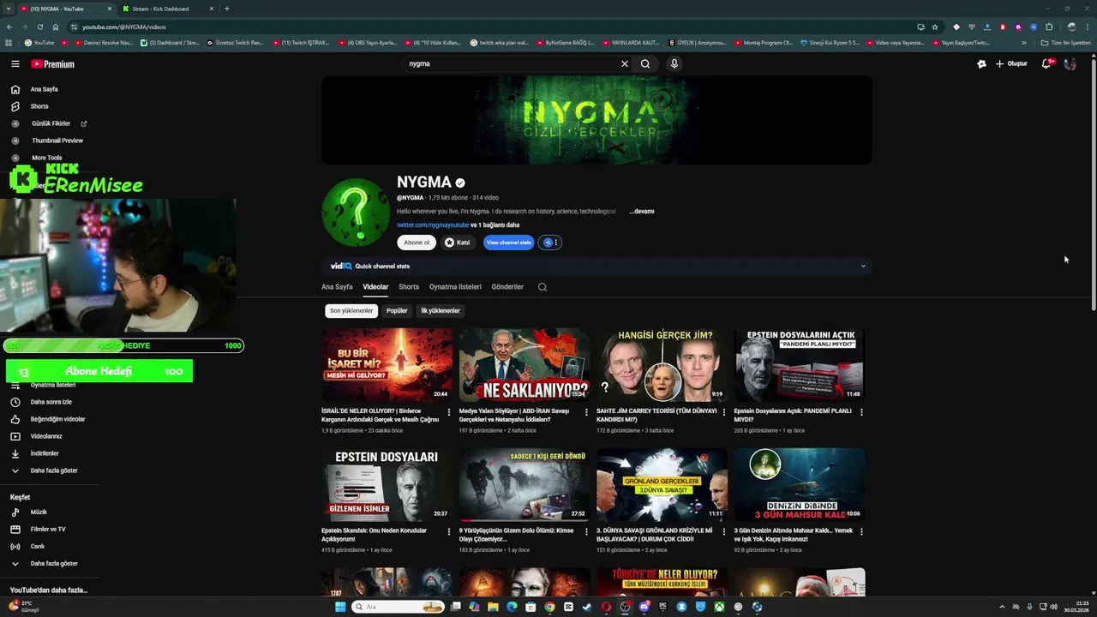Screen dimensions: 1097x617
Task: Show hidden bookmarks with overflow chevron
Action: [1023, 43]
